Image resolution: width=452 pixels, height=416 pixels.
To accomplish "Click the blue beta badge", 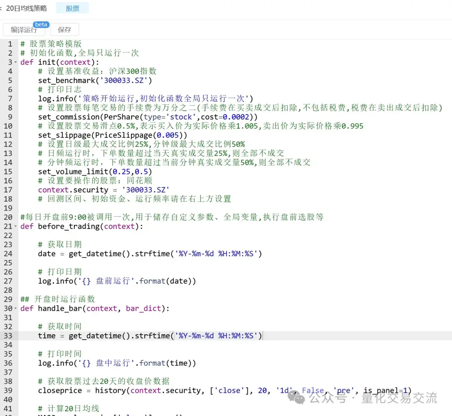I will coord(41,24).
